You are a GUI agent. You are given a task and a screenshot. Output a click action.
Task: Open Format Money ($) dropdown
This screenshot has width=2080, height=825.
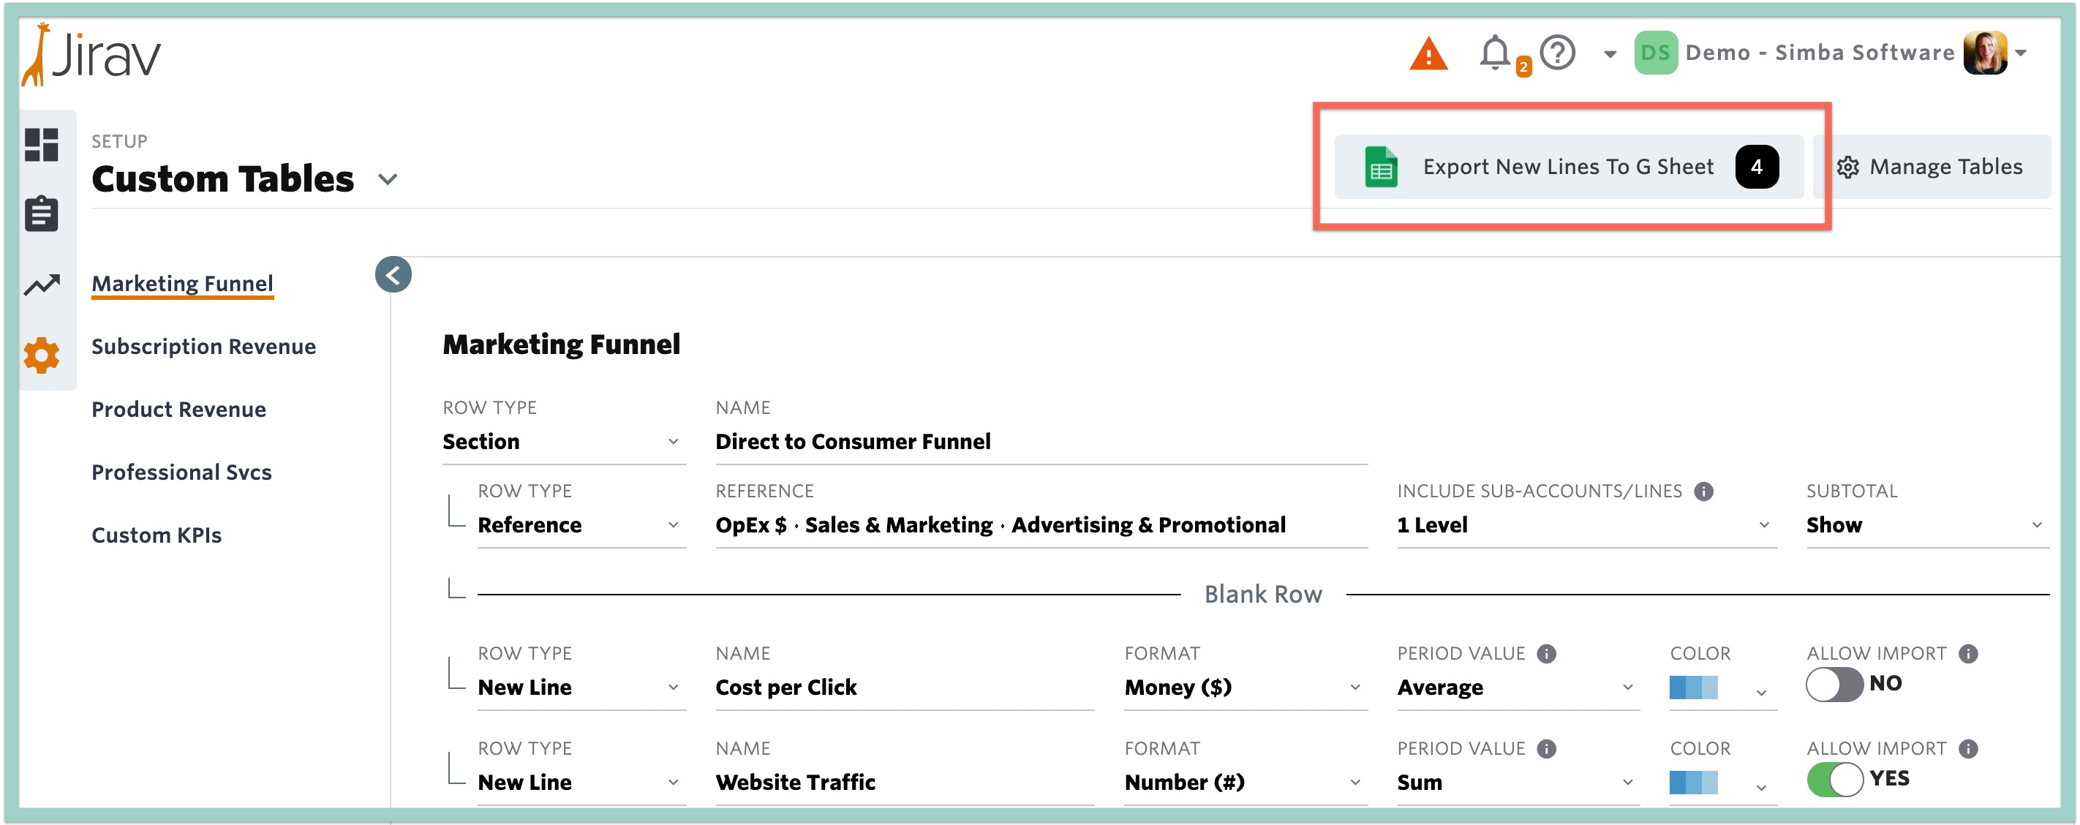pos(1246,687)
